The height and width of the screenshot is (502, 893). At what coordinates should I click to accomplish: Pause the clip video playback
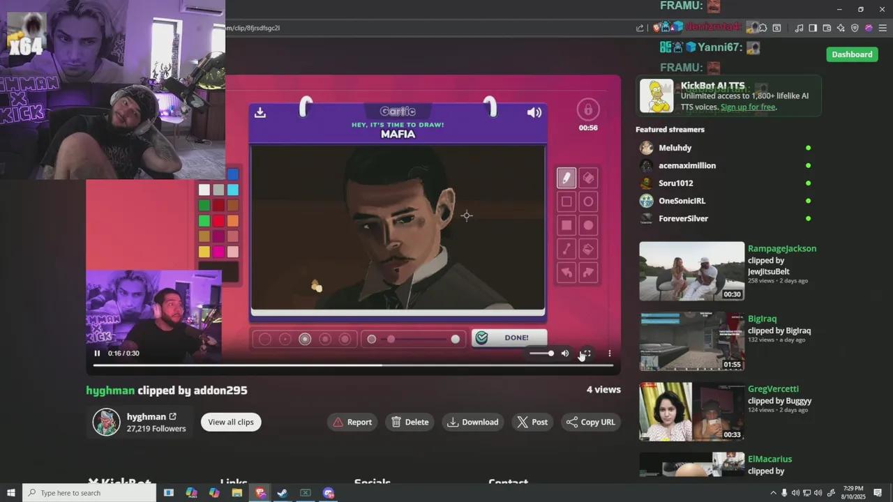pyautogui.click(x=97, y=353)
